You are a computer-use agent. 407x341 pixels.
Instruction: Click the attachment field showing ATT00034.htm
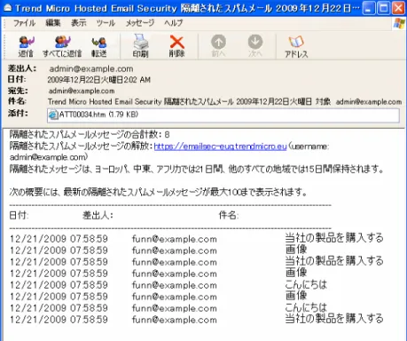point(223,115)
